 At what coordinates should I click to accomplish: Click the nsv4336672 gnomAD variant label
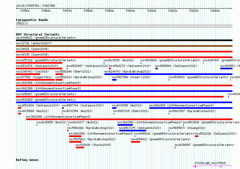coord(46,38)
